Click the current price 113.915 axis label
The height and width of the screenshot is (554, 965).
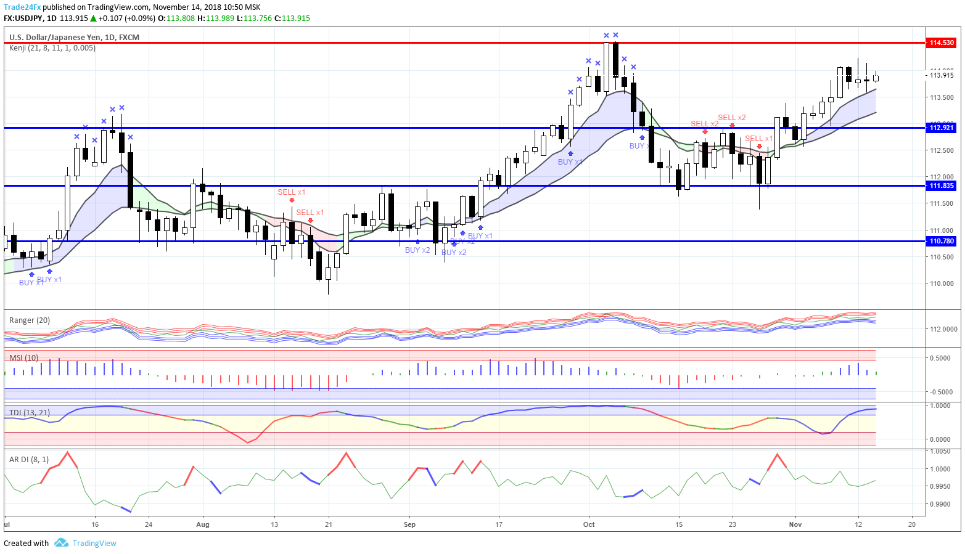click(x=942, y=75)
